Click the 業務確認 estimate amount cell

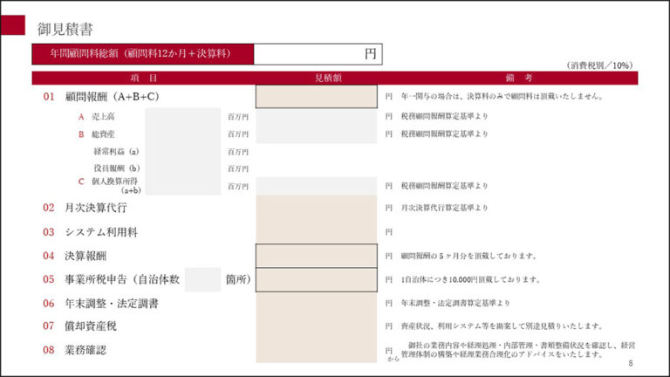point(316,350)
